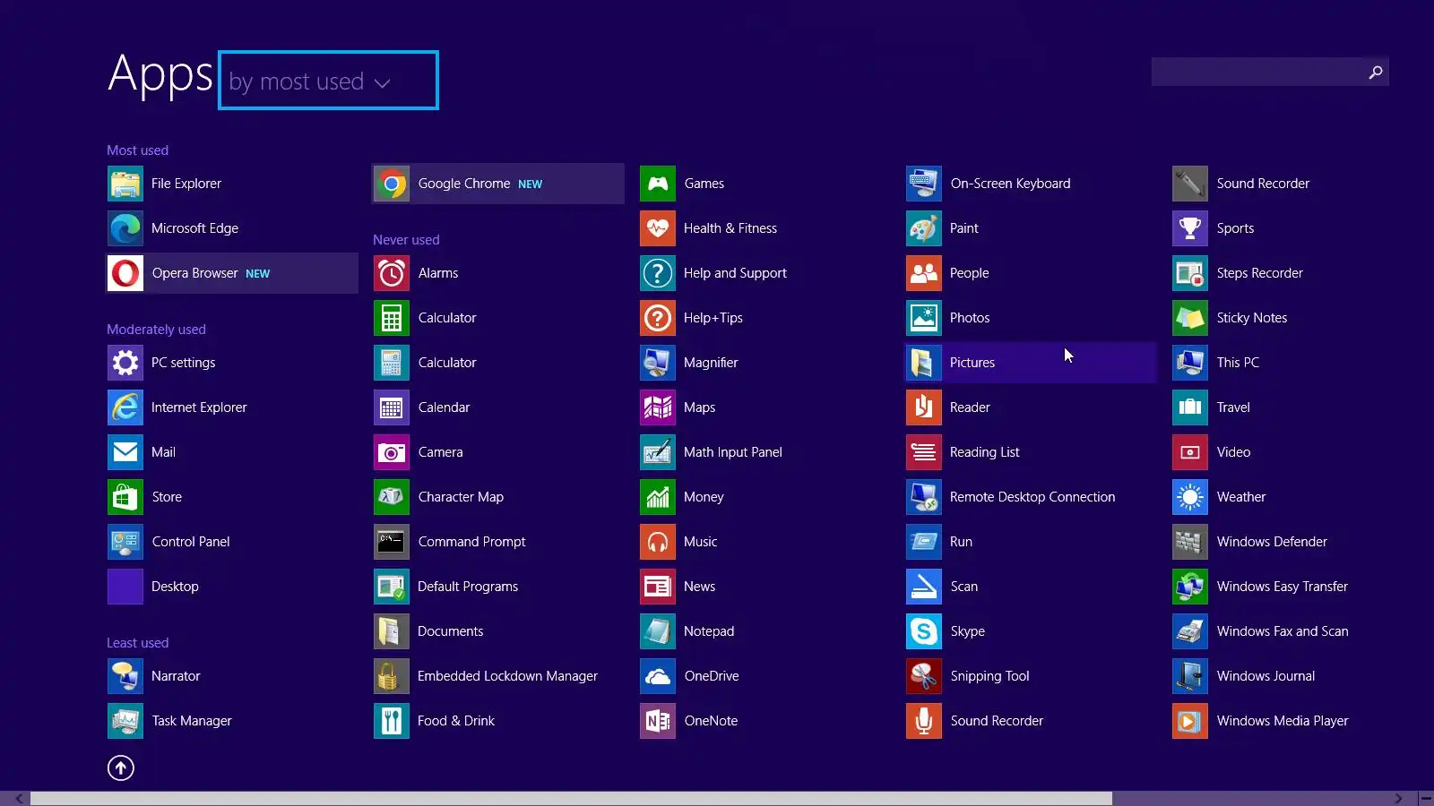Click the 'Character Map' label
This screenshot has height=806, width=1434.
point(461,497)
